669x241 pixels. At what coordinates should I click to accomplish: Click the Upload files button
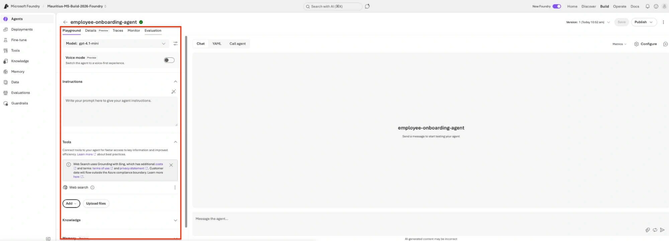pos(96,204)
